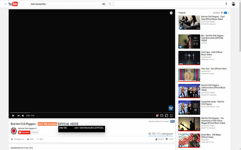This screenshot has height=150, width=241.
Task: Select 'pers - Dark Necessities' popup entry
Action: coord(89,128)
